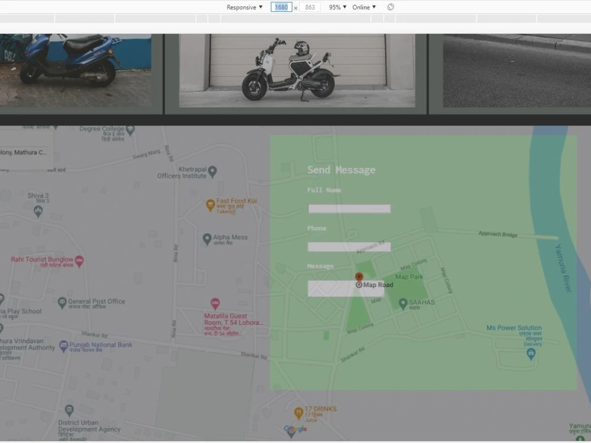Click the blue scooter thumbnail

click(x=76, y=70)
